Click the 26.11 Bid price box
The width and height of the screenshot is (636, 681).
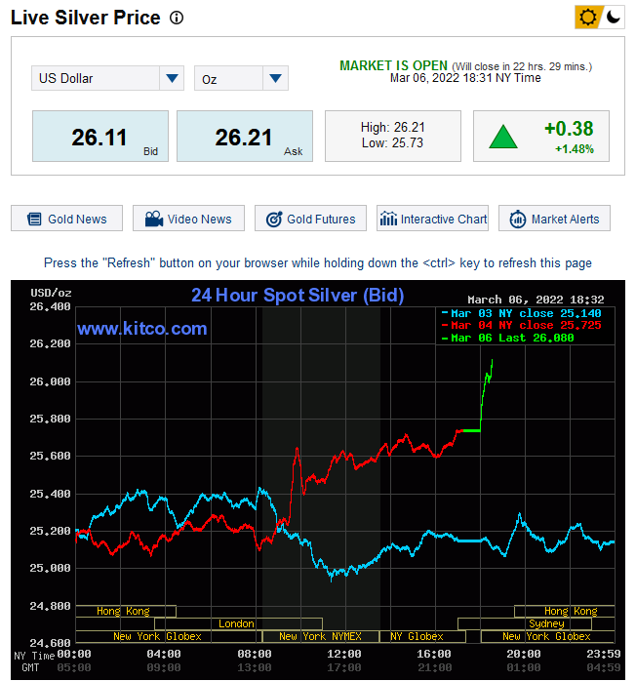[x=100, y=137]
